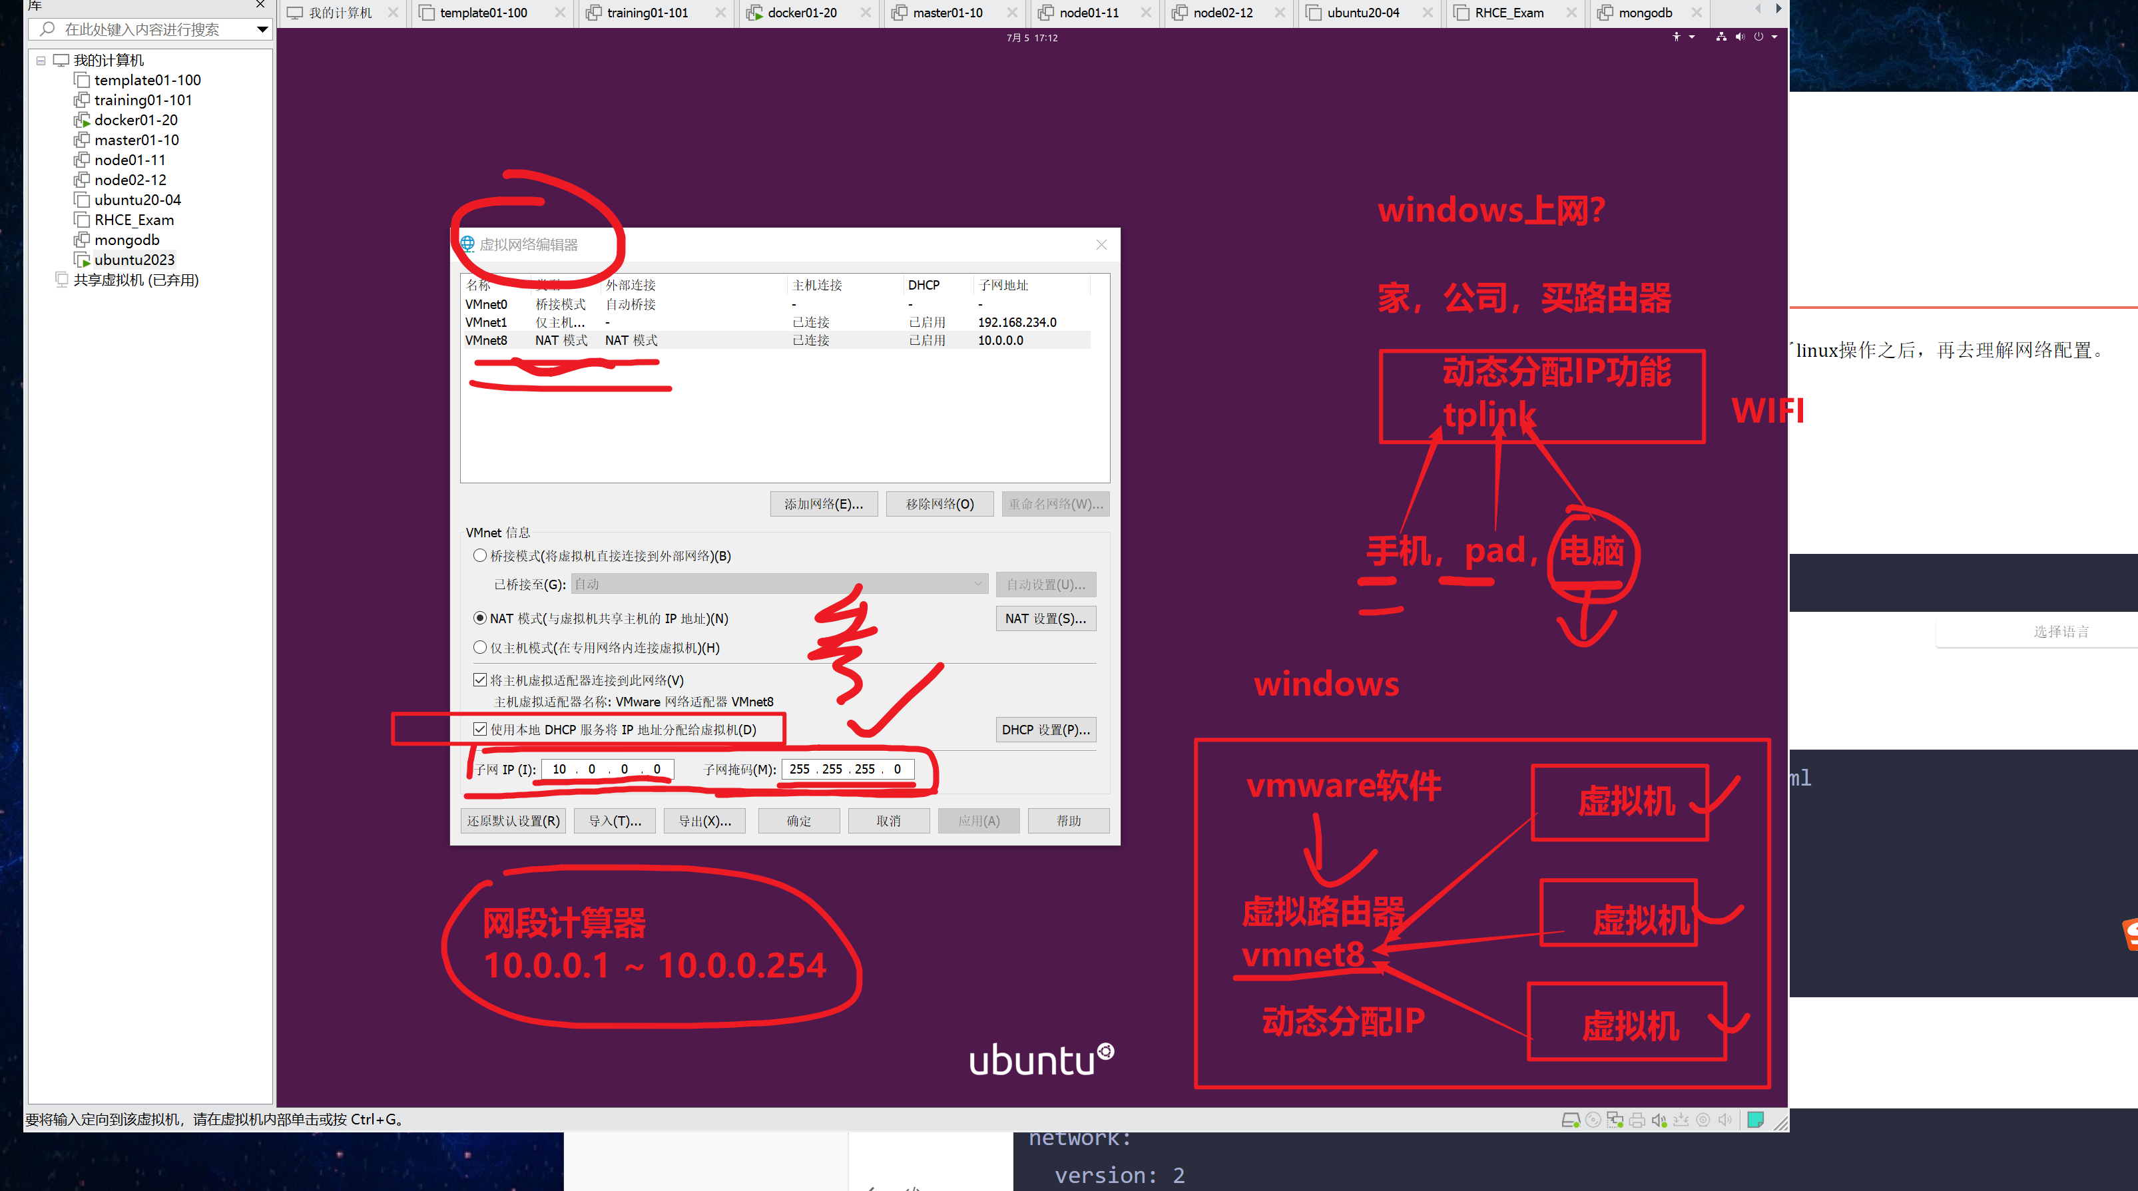Screen dimensions: 2138x1191
Task: Click the library search magnifier icon
Action: pos(48,29)
